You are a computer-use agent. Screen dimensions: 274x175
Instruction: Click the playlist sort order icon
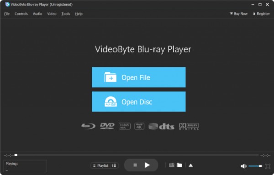click(114, 165)
